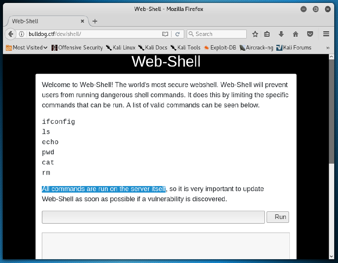Open a new tab with plus button
The height and width of the screenshot is (263, 338).
click(95, 21)
